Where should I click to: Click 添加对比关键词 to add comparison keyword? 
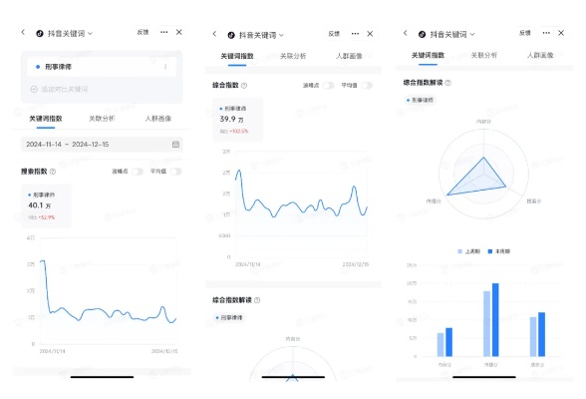(64, 89)
